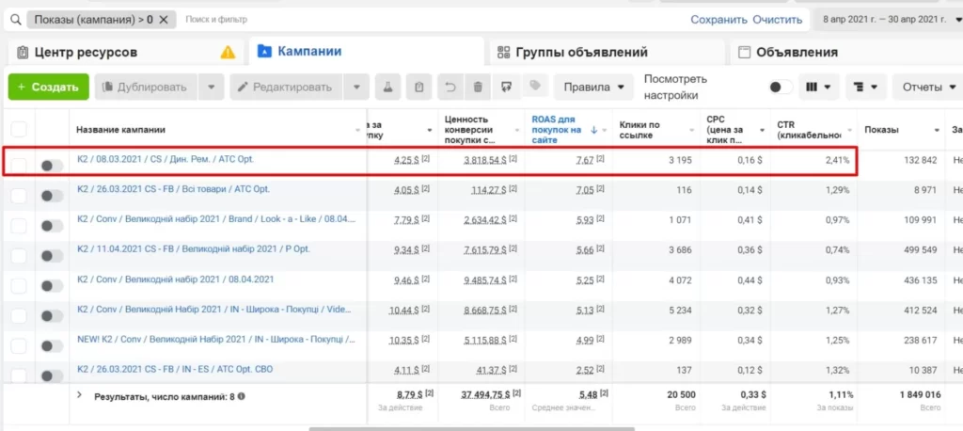Toggle the Посмотреть настройки switch

click(x=780, y=87)
